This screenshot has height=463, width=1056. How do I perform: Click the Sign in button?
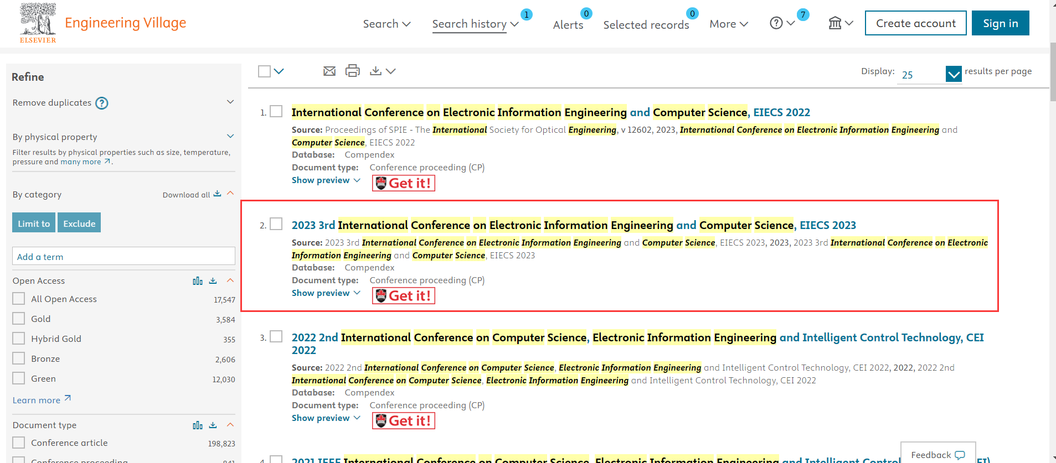pos(1001,23)
